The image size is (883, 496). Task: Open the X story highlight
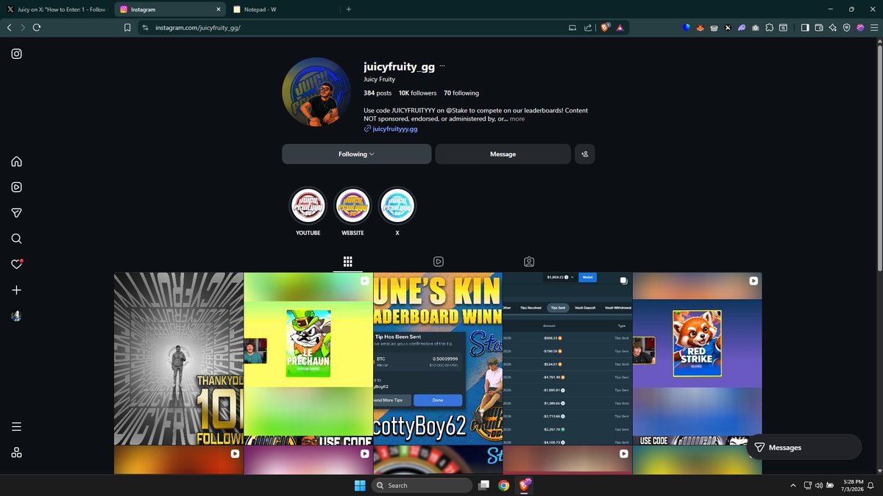[397, 206]
